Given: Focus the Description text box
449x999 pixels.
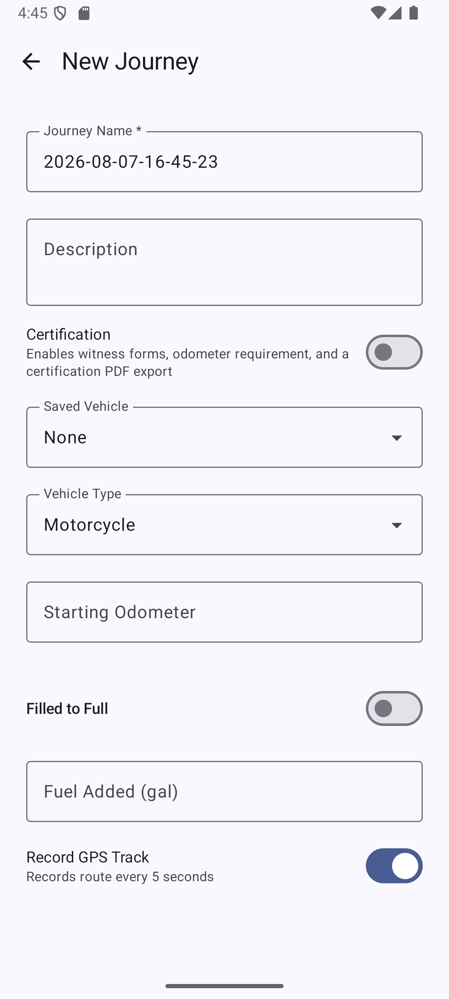Looking at the screenshot, I should coord(224,262).
